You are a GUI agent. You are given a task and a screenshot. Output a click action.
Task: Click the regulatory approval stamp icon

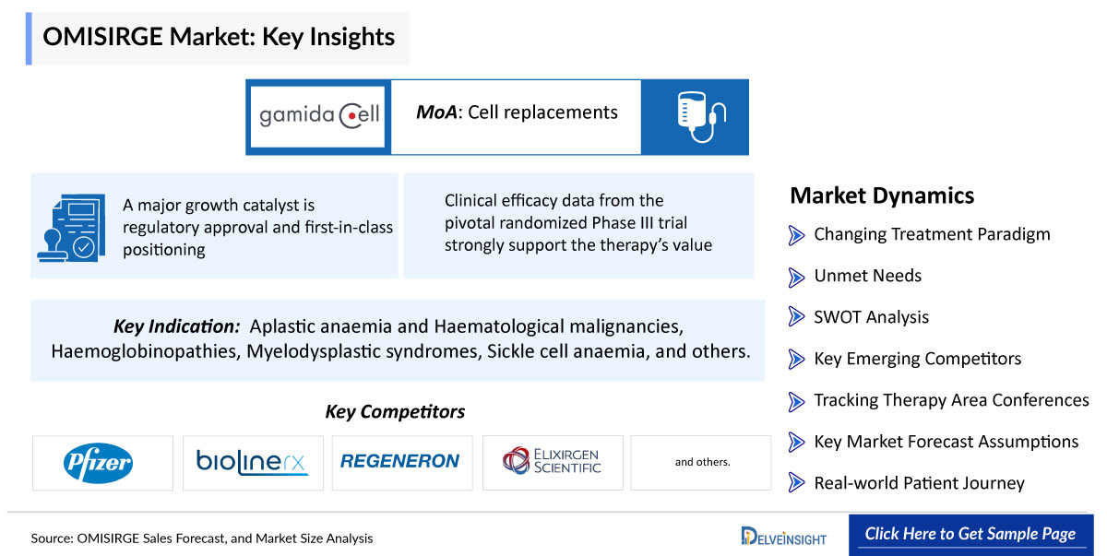[x=69, y=227]
